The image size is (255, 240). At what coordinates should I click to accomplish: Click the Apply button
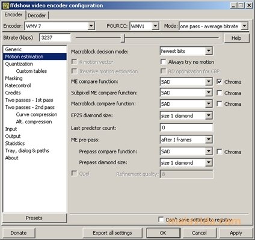click(x=236, y=233)
